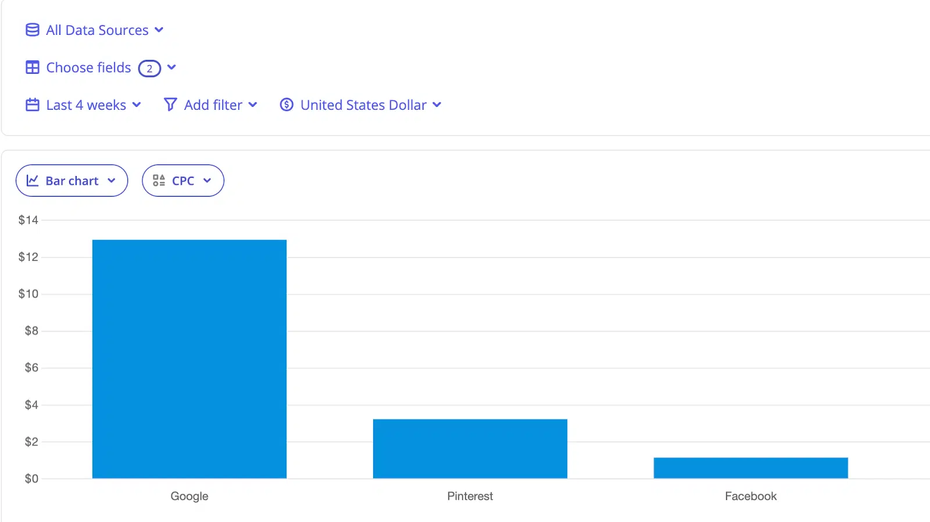Viewport: 930px width, 522px height.
Task: Select the Facebook bar in the chart
Action: [751, 468]
